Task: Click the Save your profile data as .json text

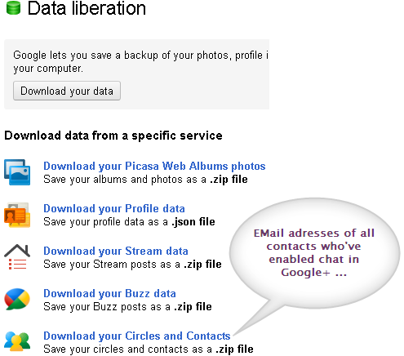Action: 129,222
